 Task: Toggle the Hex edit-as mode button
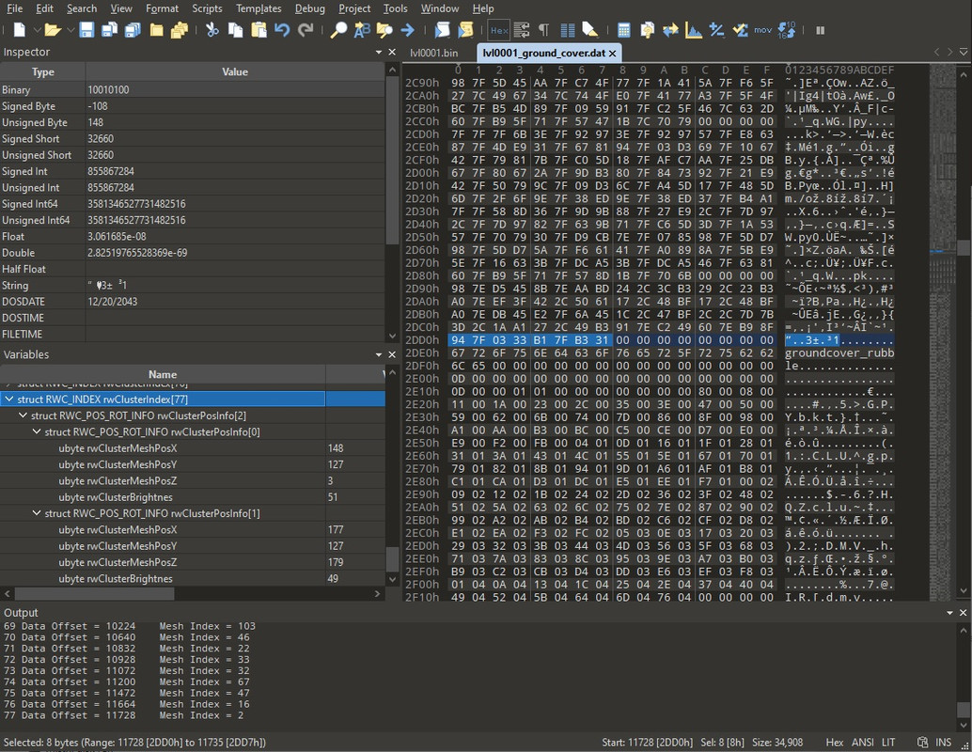coord(499,30)
